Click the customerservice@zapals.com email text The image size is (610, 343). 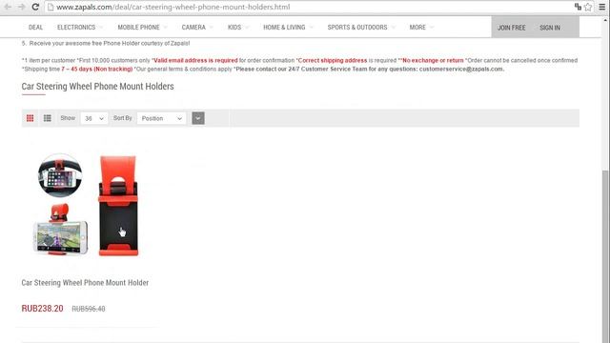pyautogui.click(x=461, y=69)
